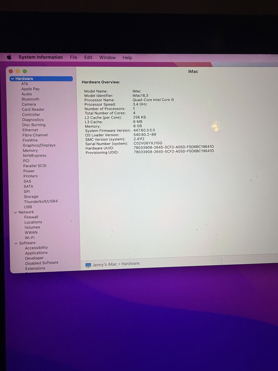Select Ethernet in the sidebar
Image resolution: width=278 pixels, height=371 pixels.
point(30,130)
